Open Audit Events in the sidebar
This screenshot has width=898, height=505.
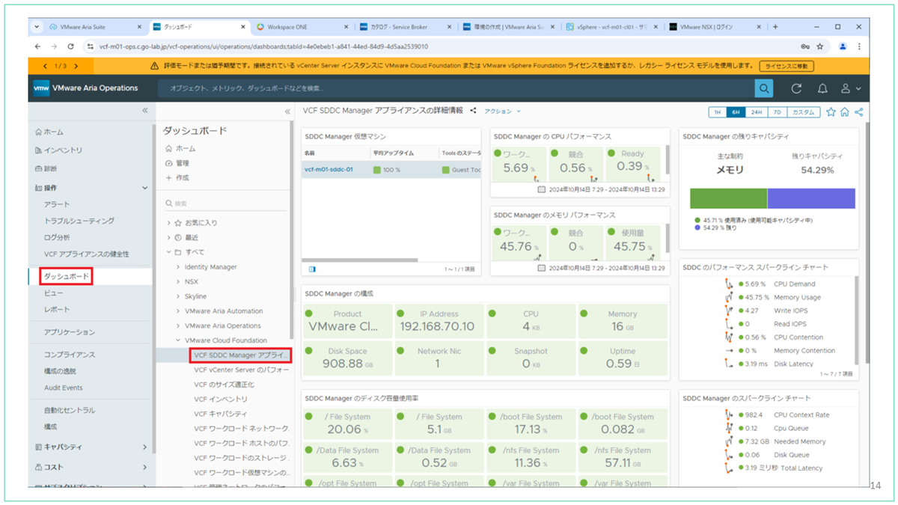pyautogui.click(x=64, y=388)
